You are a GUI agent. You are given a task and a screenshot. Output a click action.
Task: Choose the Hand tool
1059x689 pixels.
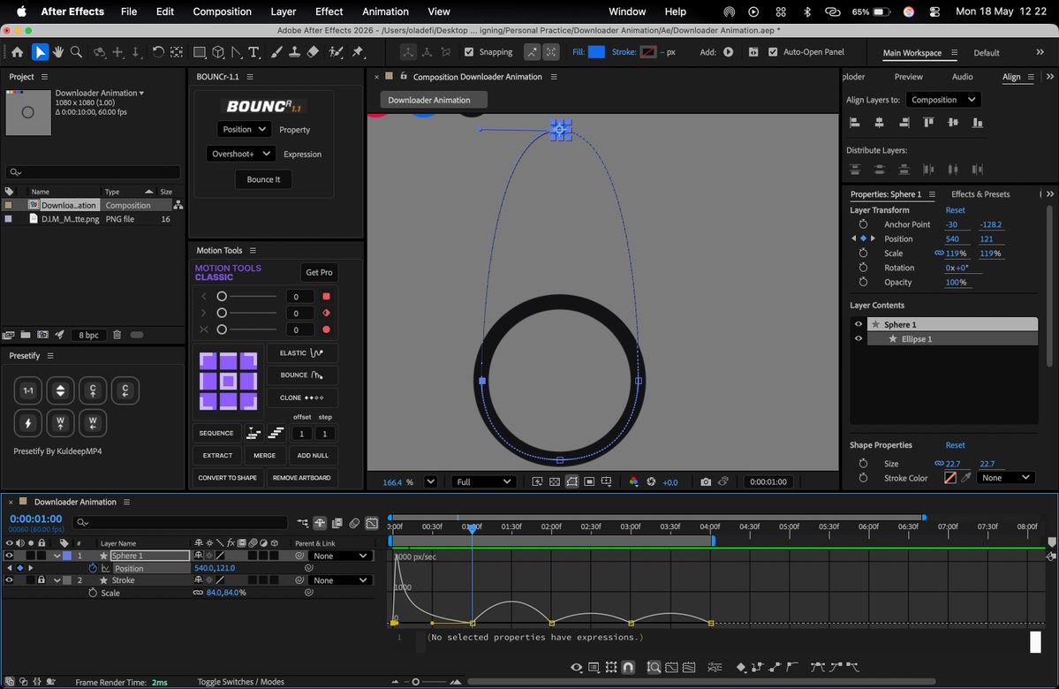point(58,52)
